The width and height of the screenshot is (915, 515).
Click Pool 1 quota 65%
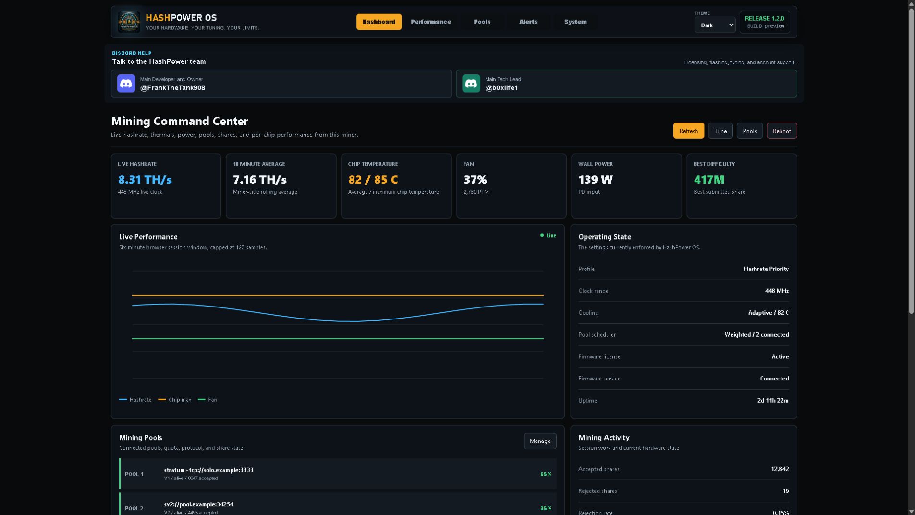coord(546,474)
